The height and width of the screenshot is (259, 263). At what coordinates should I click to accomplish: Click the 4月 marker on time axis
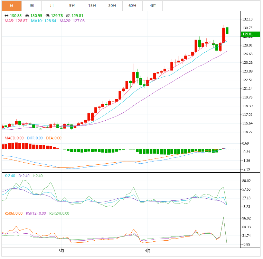[x=148, y=251]
